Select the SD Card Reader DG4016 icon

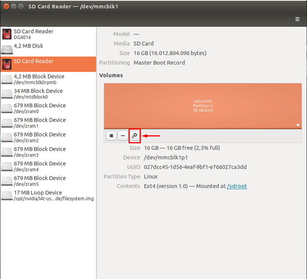(7, 34)
